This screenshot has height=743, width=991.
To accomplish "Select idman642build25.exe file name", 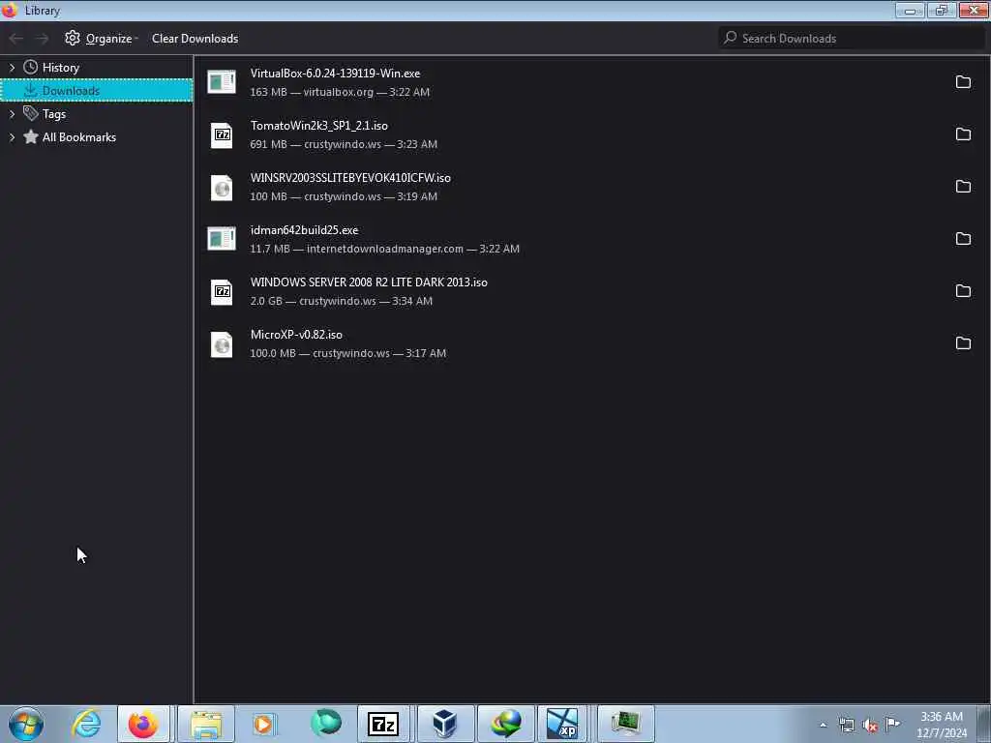I will point(304,230).
